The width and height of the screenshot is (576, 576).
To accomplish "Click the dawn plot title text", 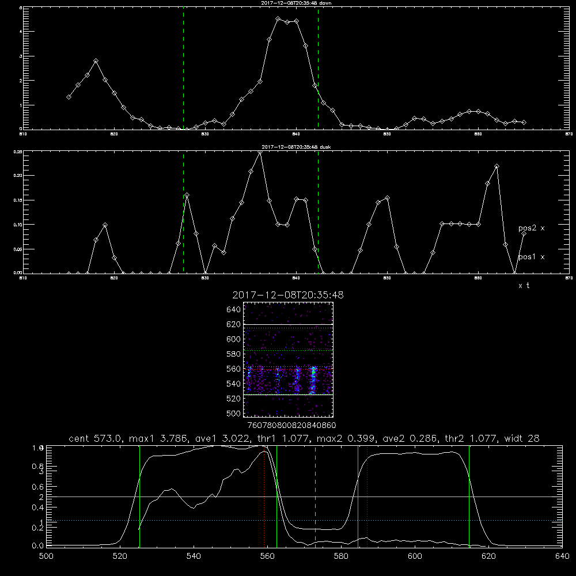I will pos(296,3).
